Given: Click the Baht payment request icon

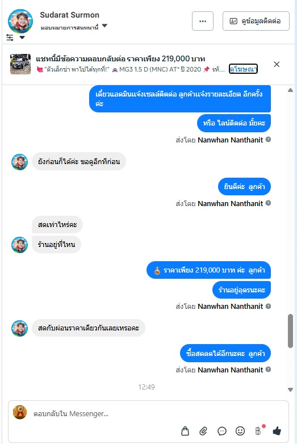Looking at the screenshot, I should tap(258, 431).
